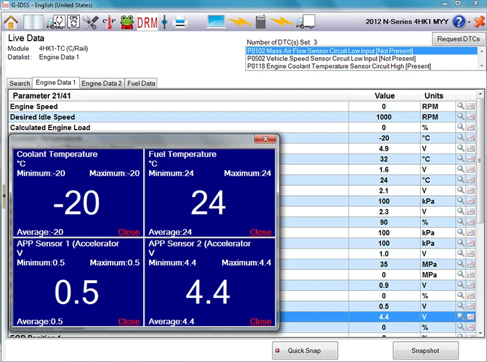Click graph icon in the 90 % row
Screen dimensions: 487x362
(x=471, y=222)
